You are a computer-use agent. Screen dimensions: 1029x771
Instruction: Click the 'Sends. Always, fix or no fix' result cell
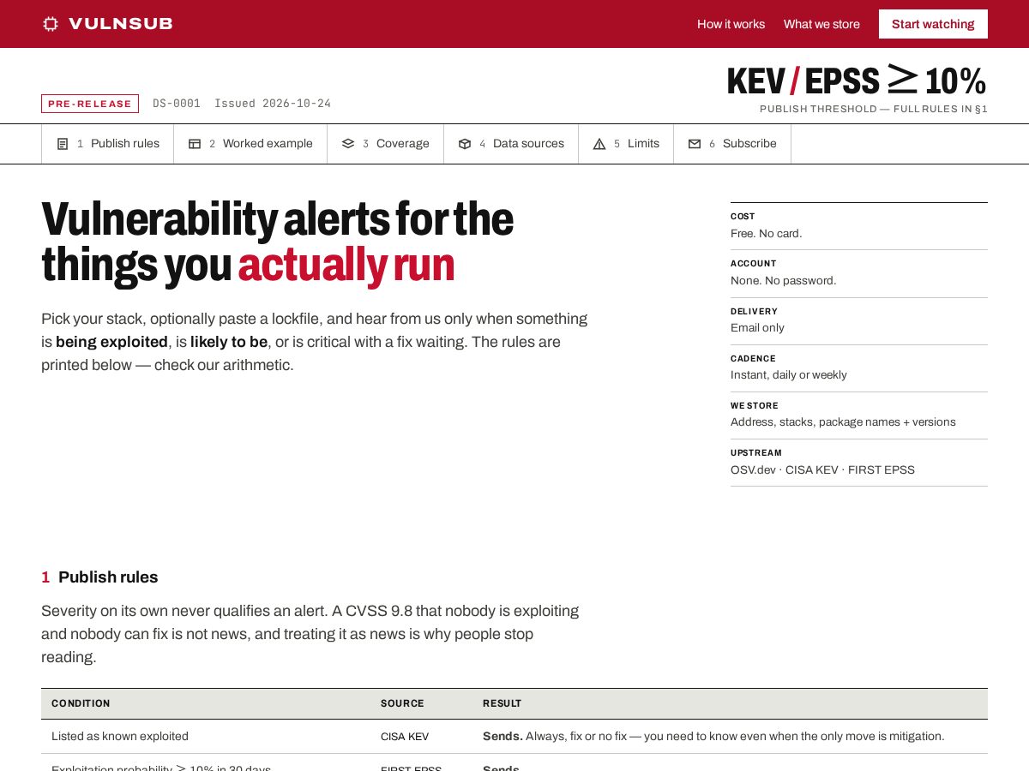(713, 736)
